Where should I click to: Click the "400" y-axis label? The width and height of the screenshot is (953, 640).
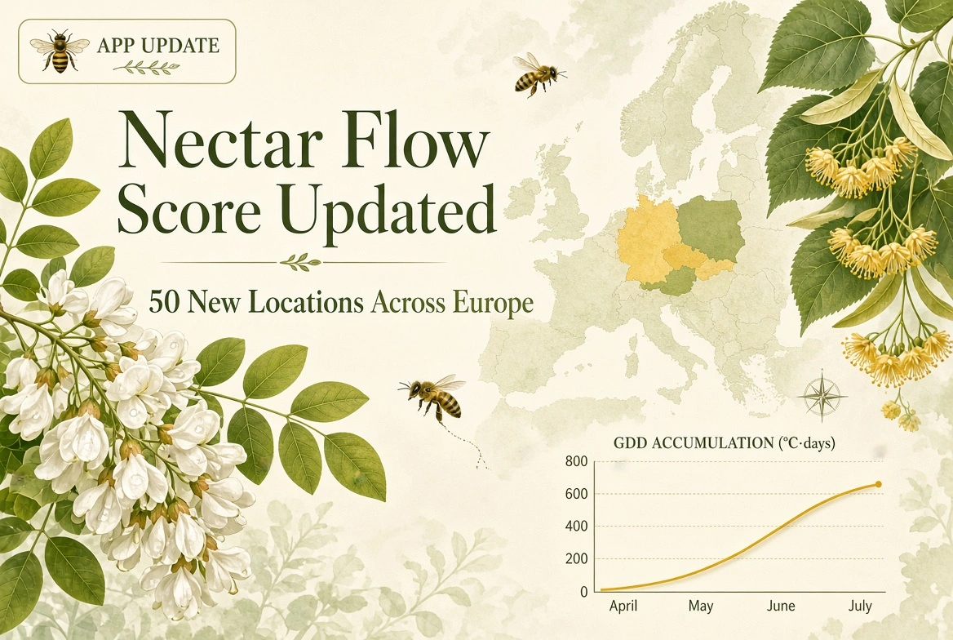(x=576, y=527)
